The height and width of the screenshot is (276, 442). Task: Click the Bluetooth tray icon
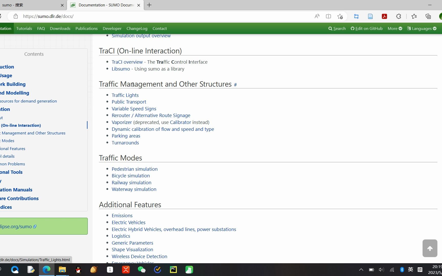click(402, 270)
